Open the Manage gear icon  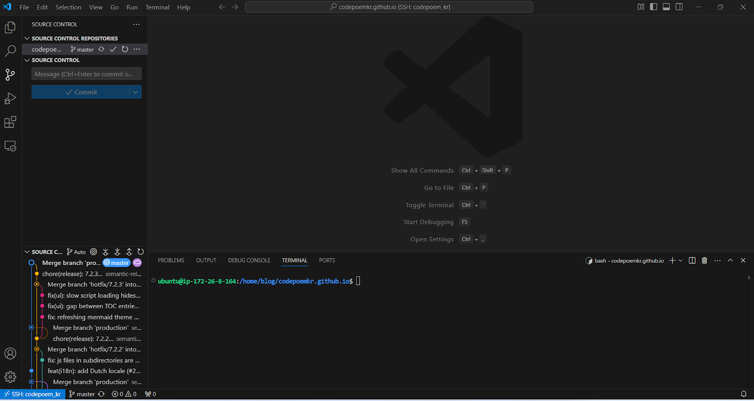[x=10, y=377]
